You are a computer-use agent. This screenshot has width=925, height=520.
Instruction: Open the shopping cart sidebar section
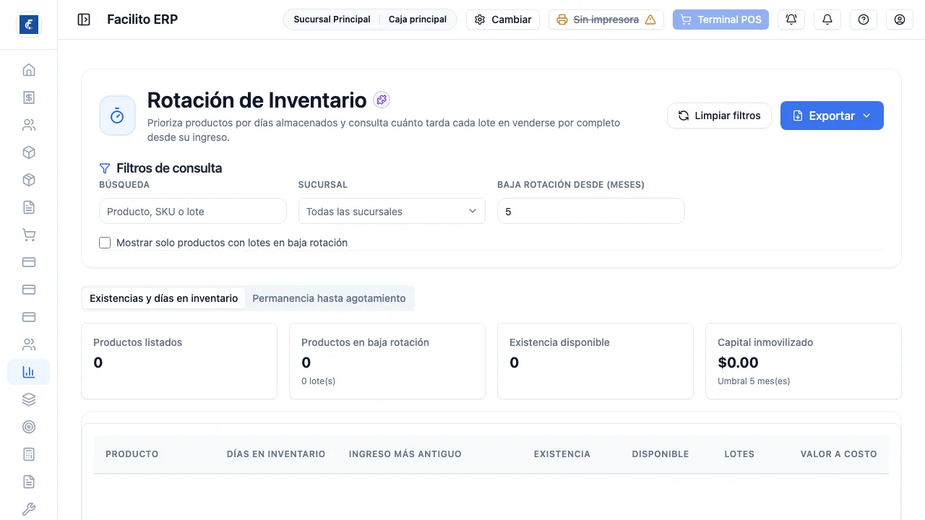click(29, 235)
